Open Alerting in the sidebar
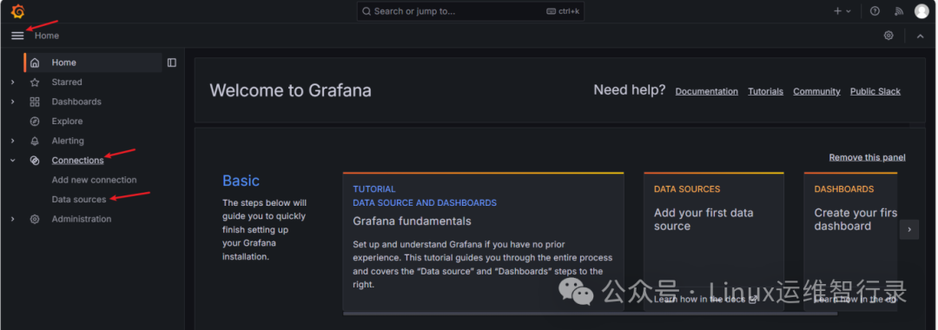This screenshot has width=938, height=330. coord(68,141)
